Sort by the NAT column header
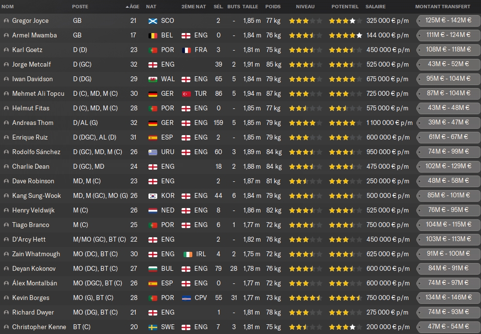The image size is (481, 334). [151, 6]
